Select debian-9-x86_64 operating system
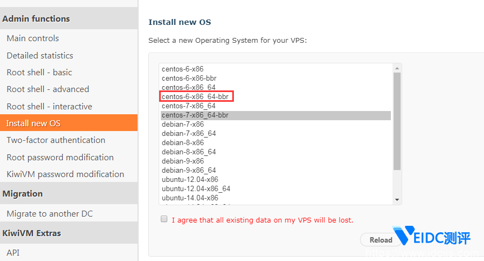This screenshot has height=261, width=484. pyautogui.click(x=188, y=171)
